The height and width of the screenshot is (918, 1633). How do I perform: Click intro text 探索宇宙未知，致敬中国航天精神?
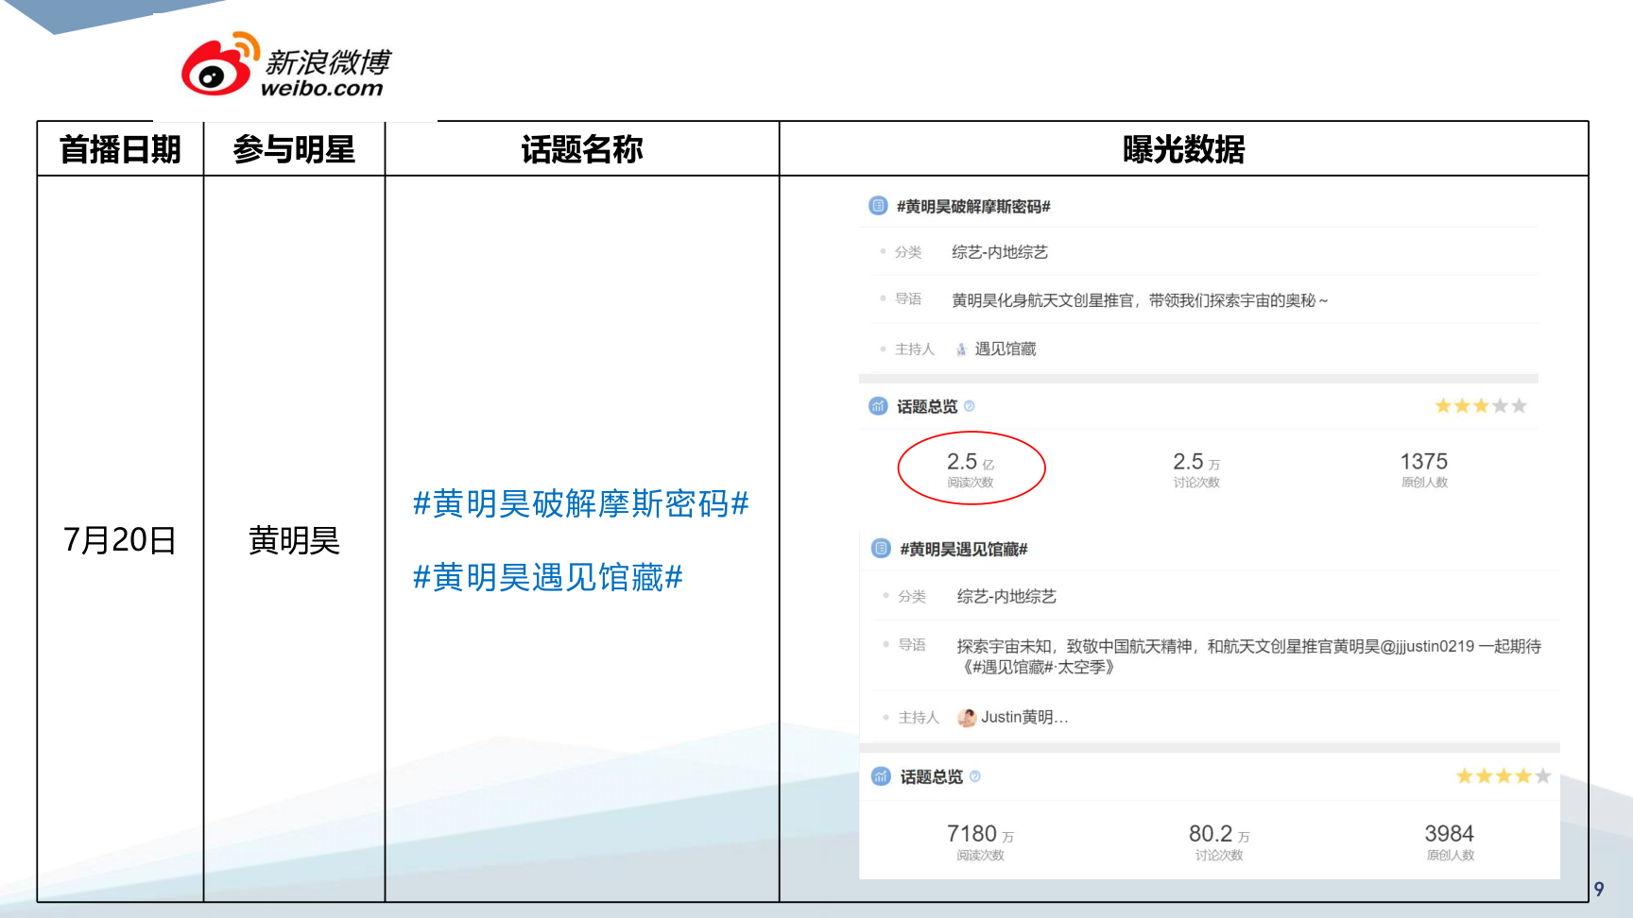tap(1074, 646)
